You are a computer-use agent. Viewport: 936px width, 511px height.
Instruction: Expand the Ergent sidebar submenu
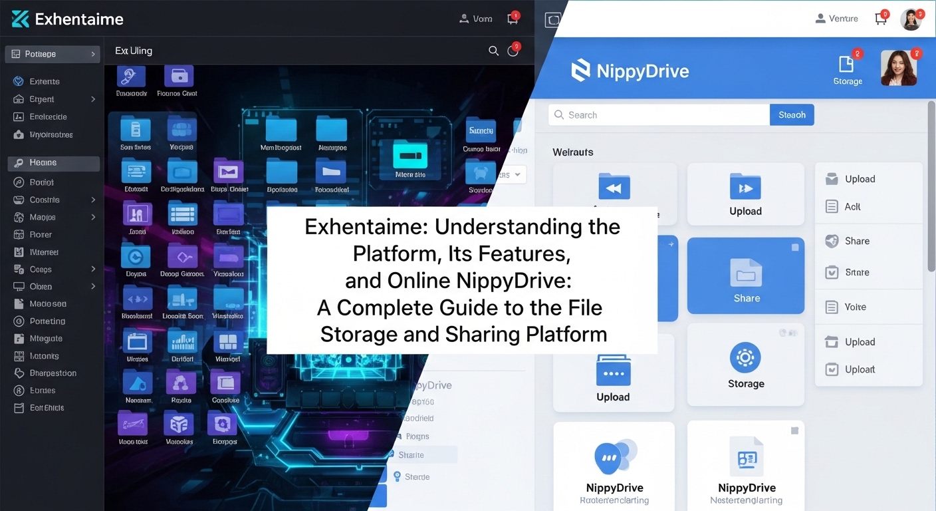point(93,99)
